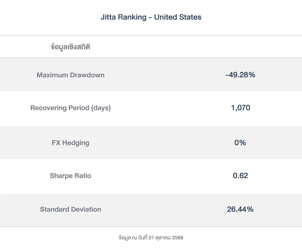The image size is (302, 250).
Task: Click the divider line under ข้อมูลเชิงสถิติ header
Action: coord(151,58)
